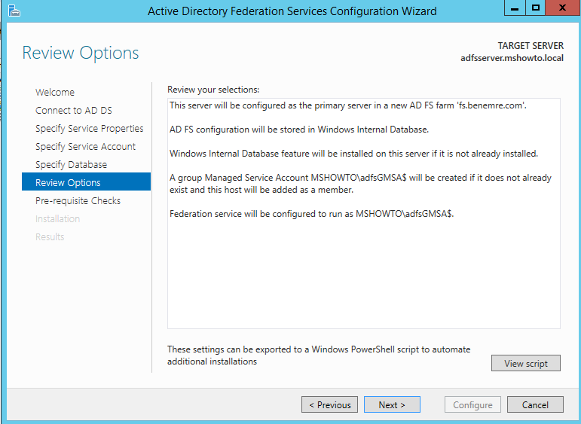The image size is (581, 424).
Task: Click the wizard window title text
Action: pos(292,11)
